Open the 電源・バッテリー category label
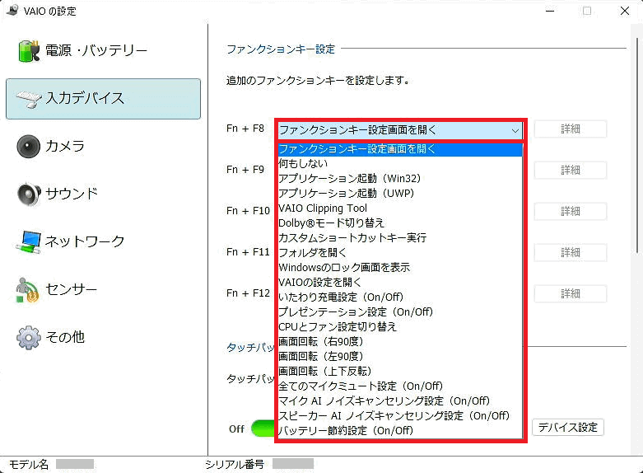Screen dimensions: 643x473 point(96,51)
